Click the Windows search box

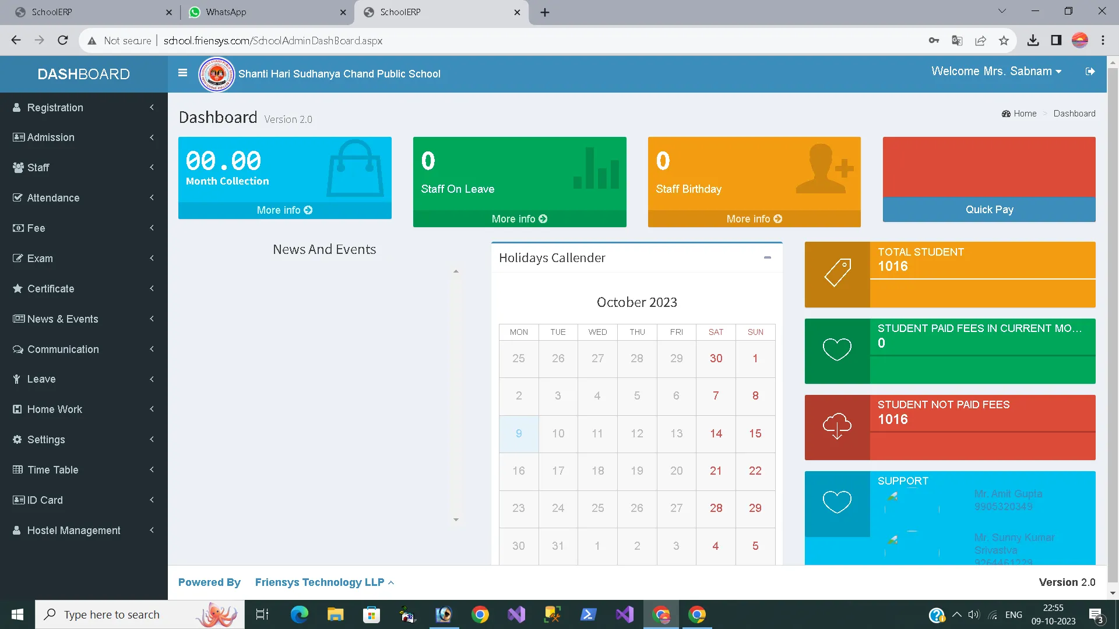pos(140,614)
